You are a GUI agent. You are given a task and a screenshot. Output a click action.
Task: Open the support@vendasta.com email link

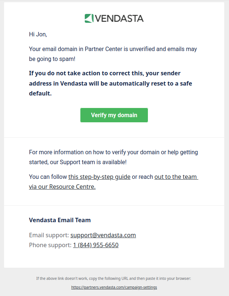pyautogui.click(x=103, y=235)
